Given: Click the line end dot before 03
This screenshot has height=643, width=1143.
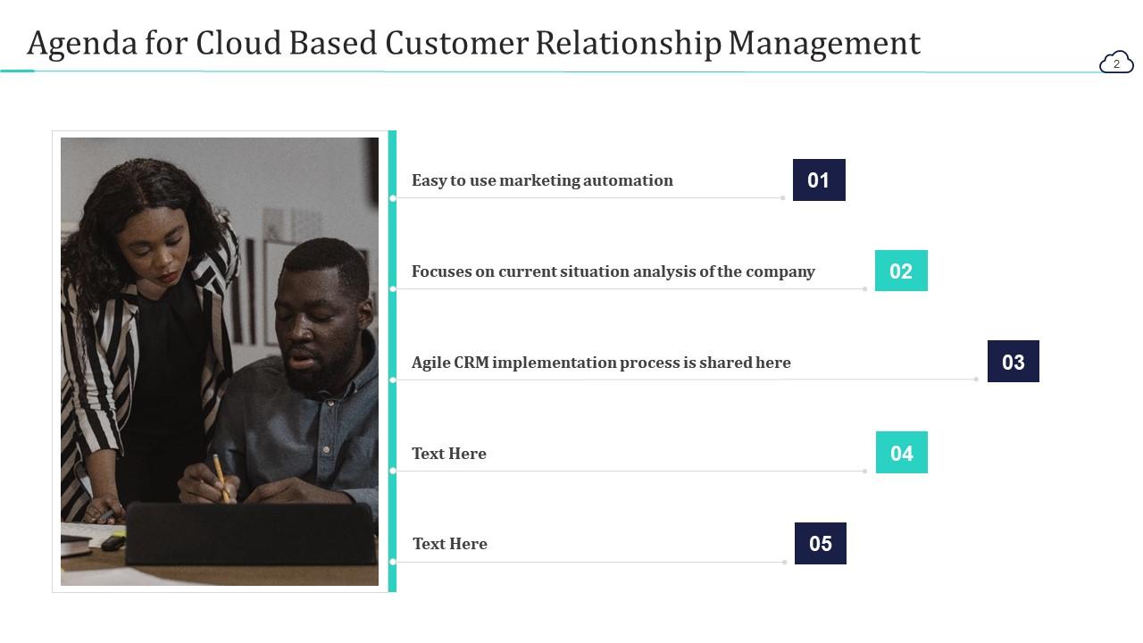Looking at the screenshot, I should (x=976, y=380).
